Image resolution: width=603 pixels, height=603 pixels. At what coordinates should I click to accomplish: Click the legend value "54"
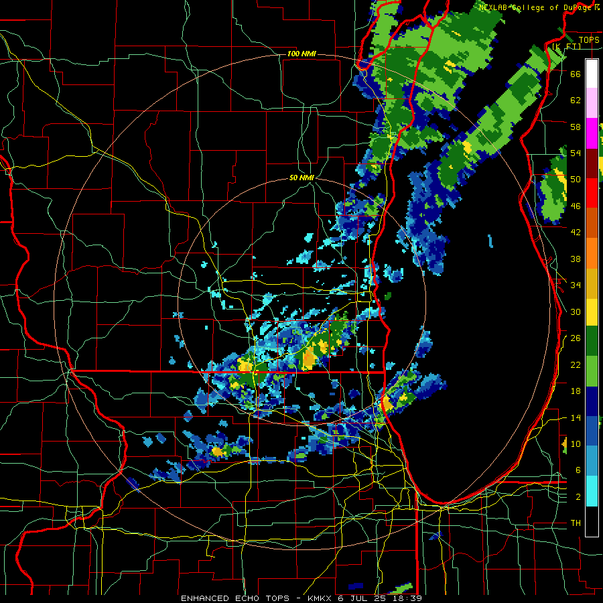pos(576,153)
